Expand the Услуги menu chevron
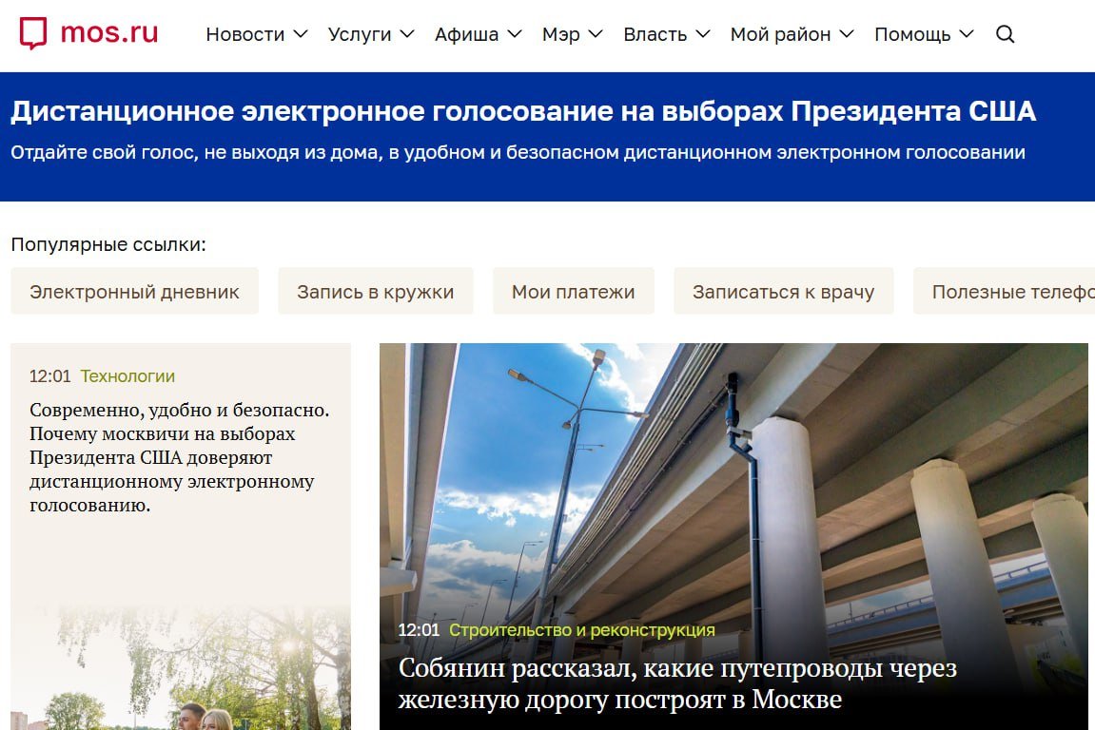 point(407,34)
